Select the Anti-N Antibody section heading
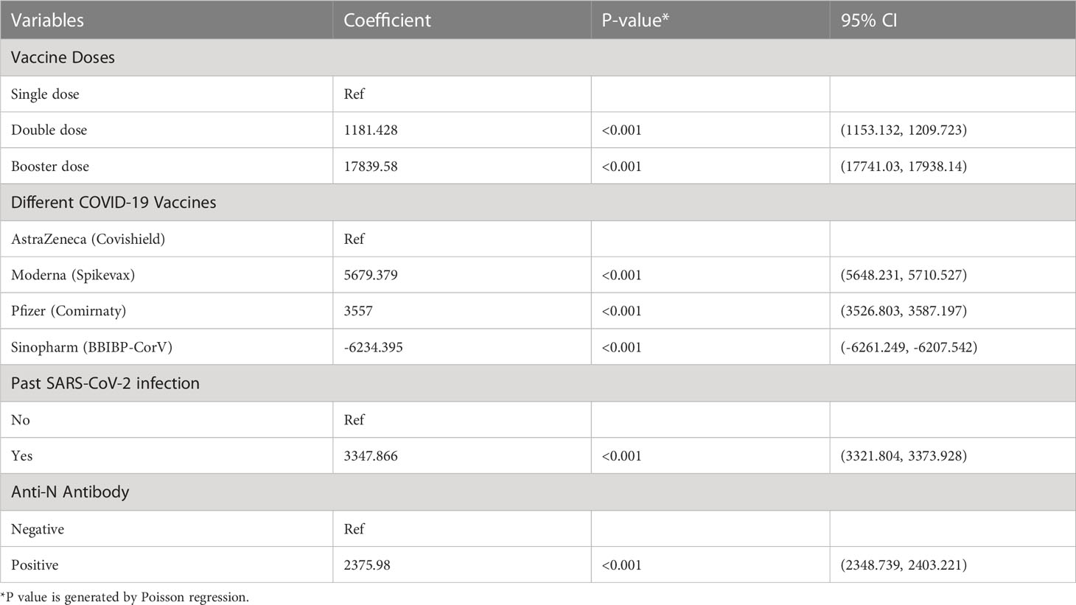1076x605 pixels. 70,492
